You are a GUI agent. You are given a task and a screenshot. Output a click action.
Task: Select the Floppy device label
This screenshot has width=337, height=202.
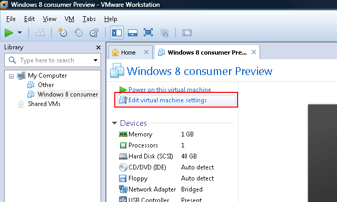click(x=138, y=178)
